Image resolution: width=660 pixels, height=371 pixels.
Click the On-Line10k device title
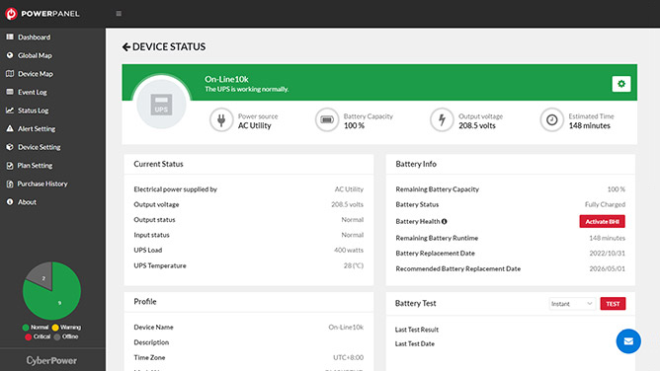[x=226, y=79]
